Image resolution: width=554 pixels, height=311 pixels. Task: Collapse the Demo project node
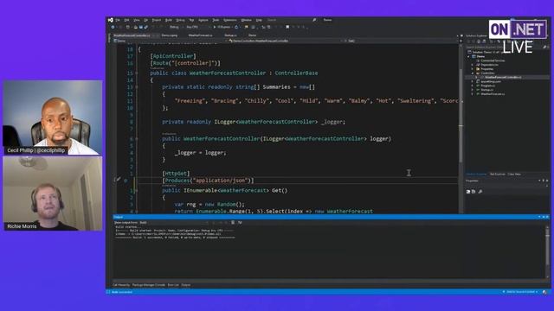[468, 56]
